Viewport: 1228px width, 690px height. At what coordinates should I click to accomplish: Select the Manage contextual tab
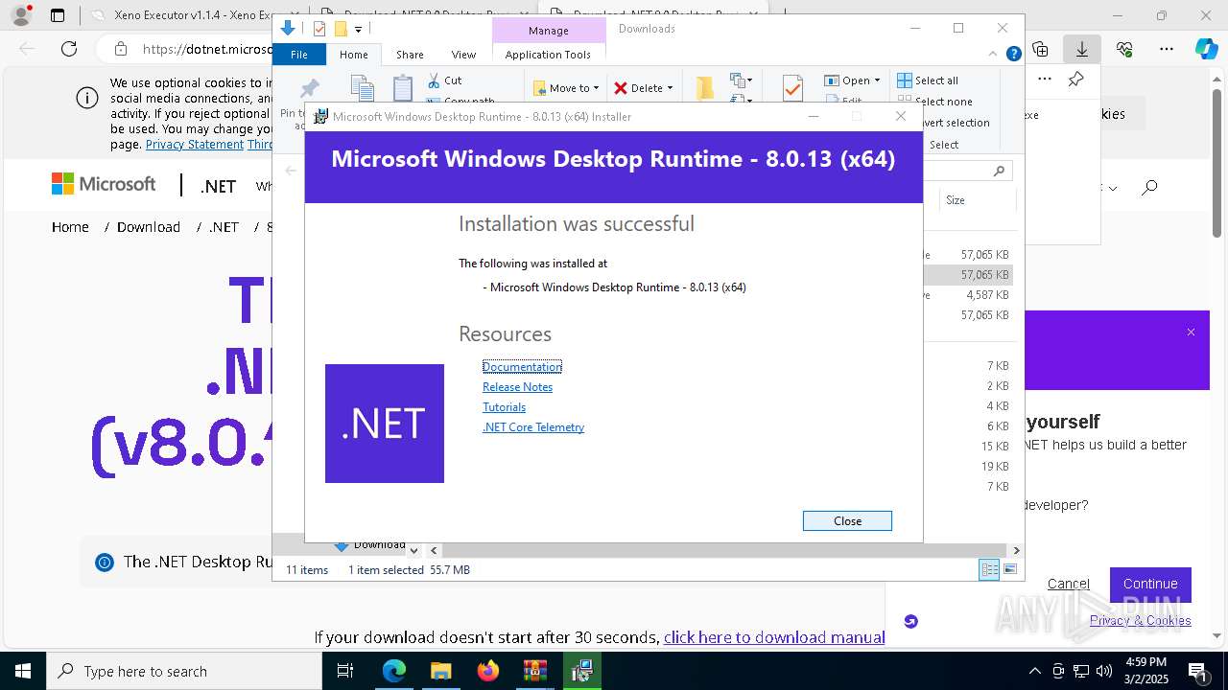(x=548, y=31)
